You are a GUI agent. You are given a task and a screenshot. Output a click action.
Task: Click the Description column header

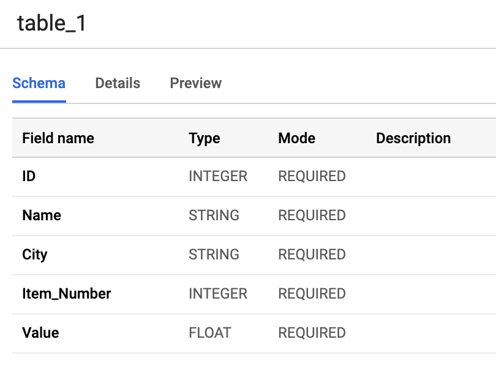pos(413,138)
